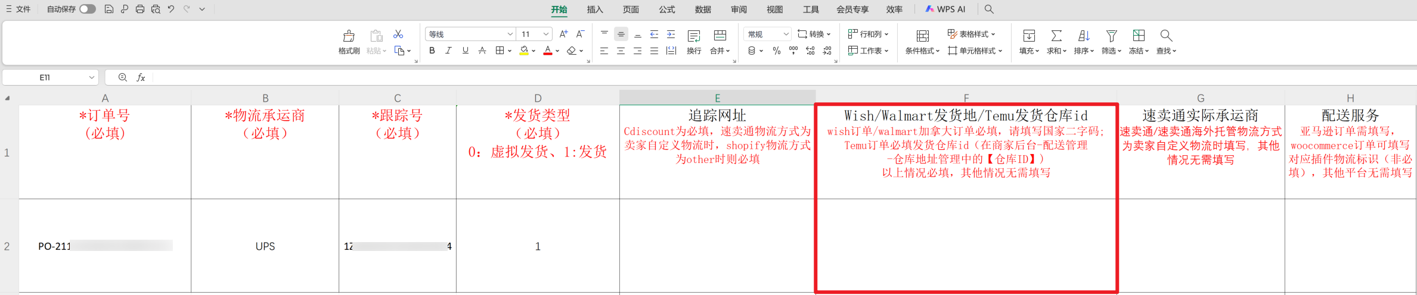
Task: Cut selection with the scissors icon
Action: 398,34
